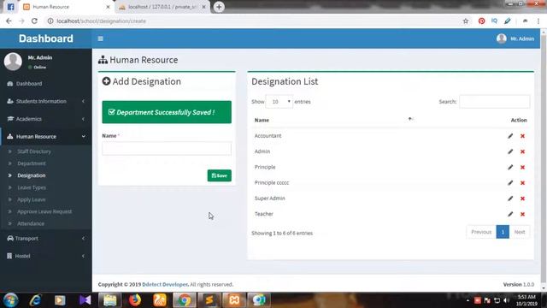Open Approve Leave Request item
This screenshot has width=547, height=308.
(x=44, y=211)
